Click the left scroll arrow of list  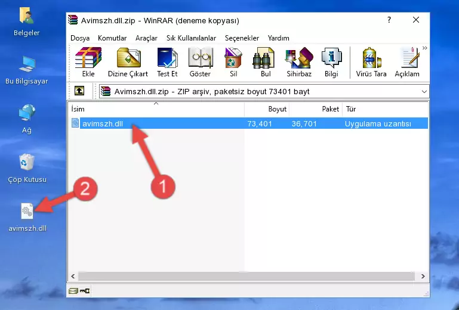pyautogui.click(x=73, y=276)
